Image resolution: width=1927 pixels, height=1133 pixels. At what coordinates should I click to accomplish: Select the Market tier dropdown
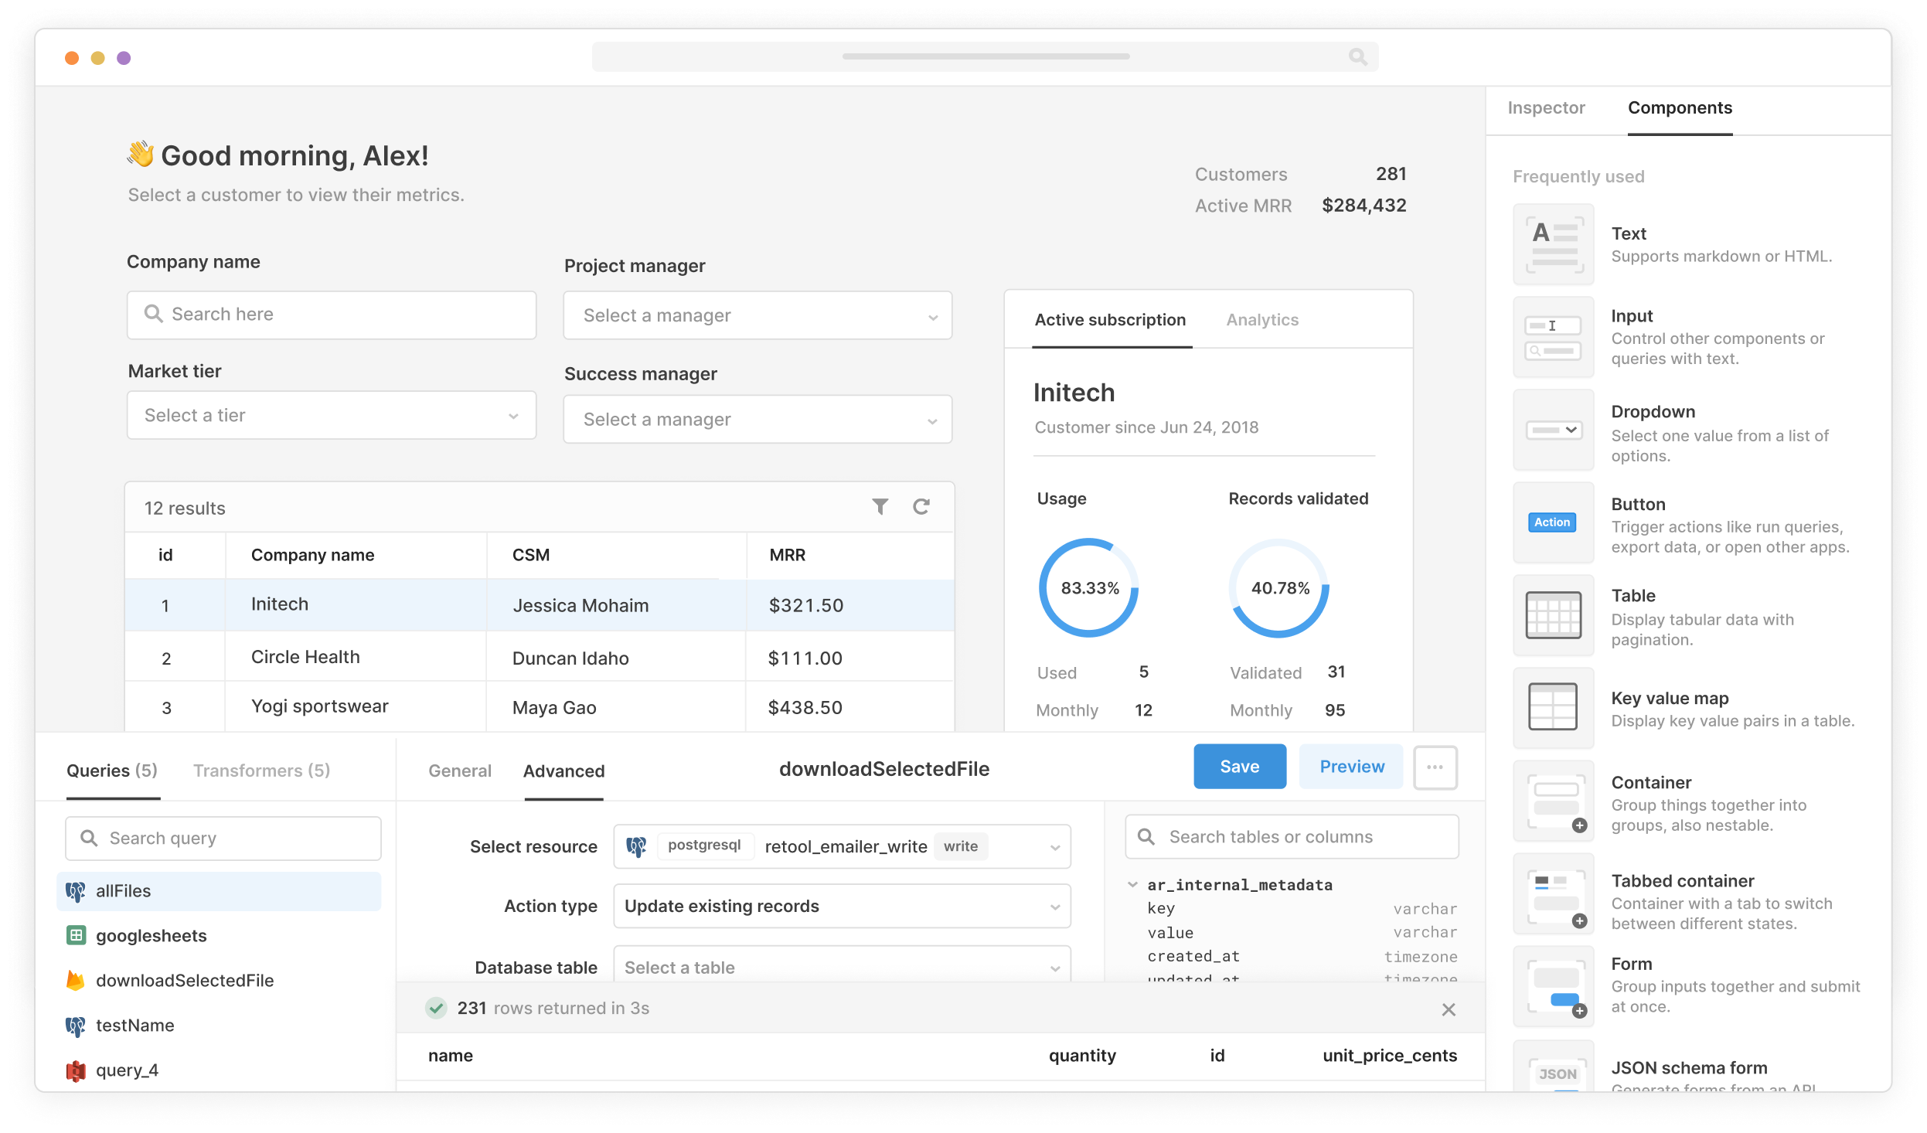[329, 414]
